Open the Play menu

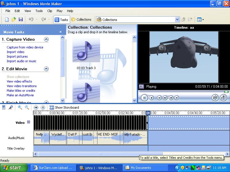(60, 11)
